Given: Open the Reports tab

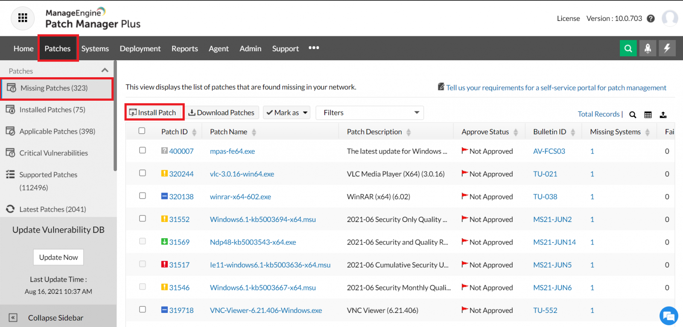Looking at the screenshot, I should coord(185,49).
